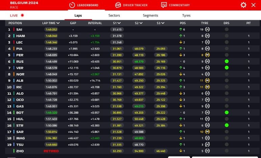Click BOT's green lap time 1:49.320
The width and height of the screenshot is (261, 158).
click(x=51, y=113)
